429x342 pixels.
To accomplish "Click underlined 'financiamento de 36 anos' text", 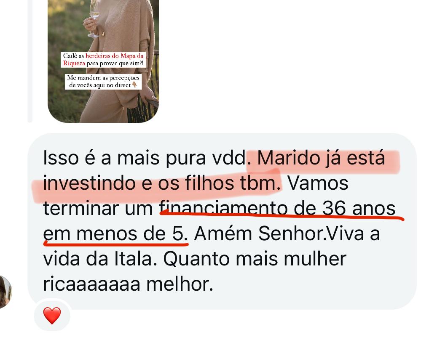I will (278, 208).
